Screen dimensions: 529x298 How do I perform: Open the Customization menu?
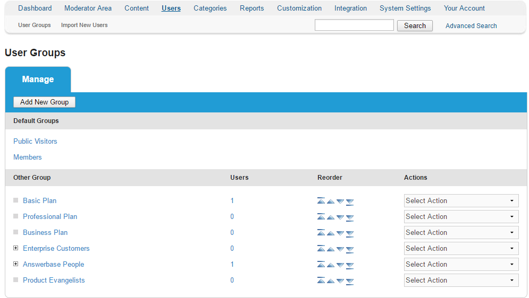[x=299, y=8]
